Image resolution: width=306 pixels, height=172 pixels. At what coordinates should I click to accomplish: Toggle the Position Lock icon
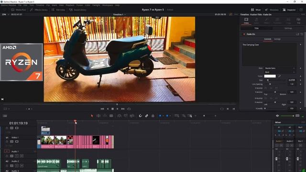[153, 116]
